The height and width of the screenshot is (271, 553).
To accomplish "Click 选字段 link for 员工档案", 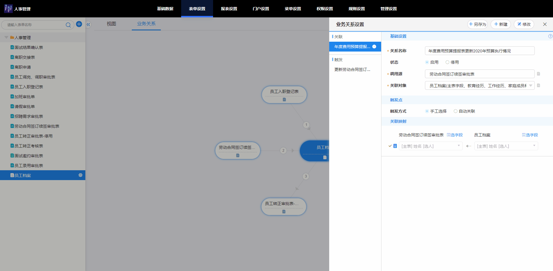I will pos(530,135).
